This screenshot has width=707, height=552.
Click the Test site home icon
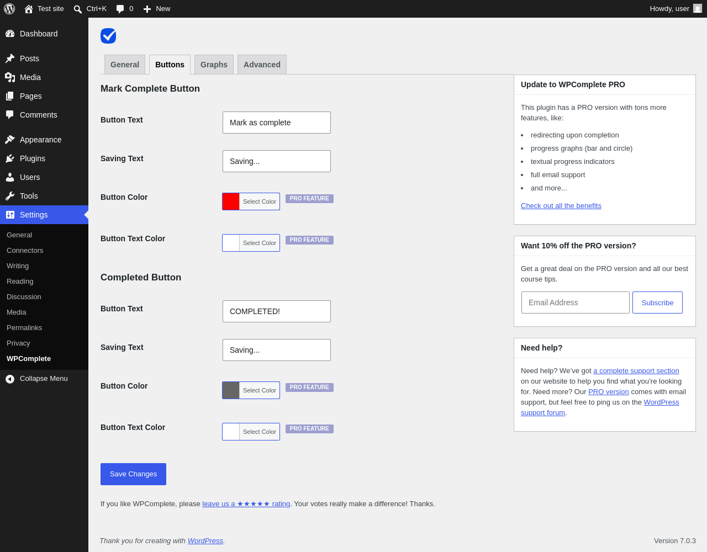click(29, 9)
